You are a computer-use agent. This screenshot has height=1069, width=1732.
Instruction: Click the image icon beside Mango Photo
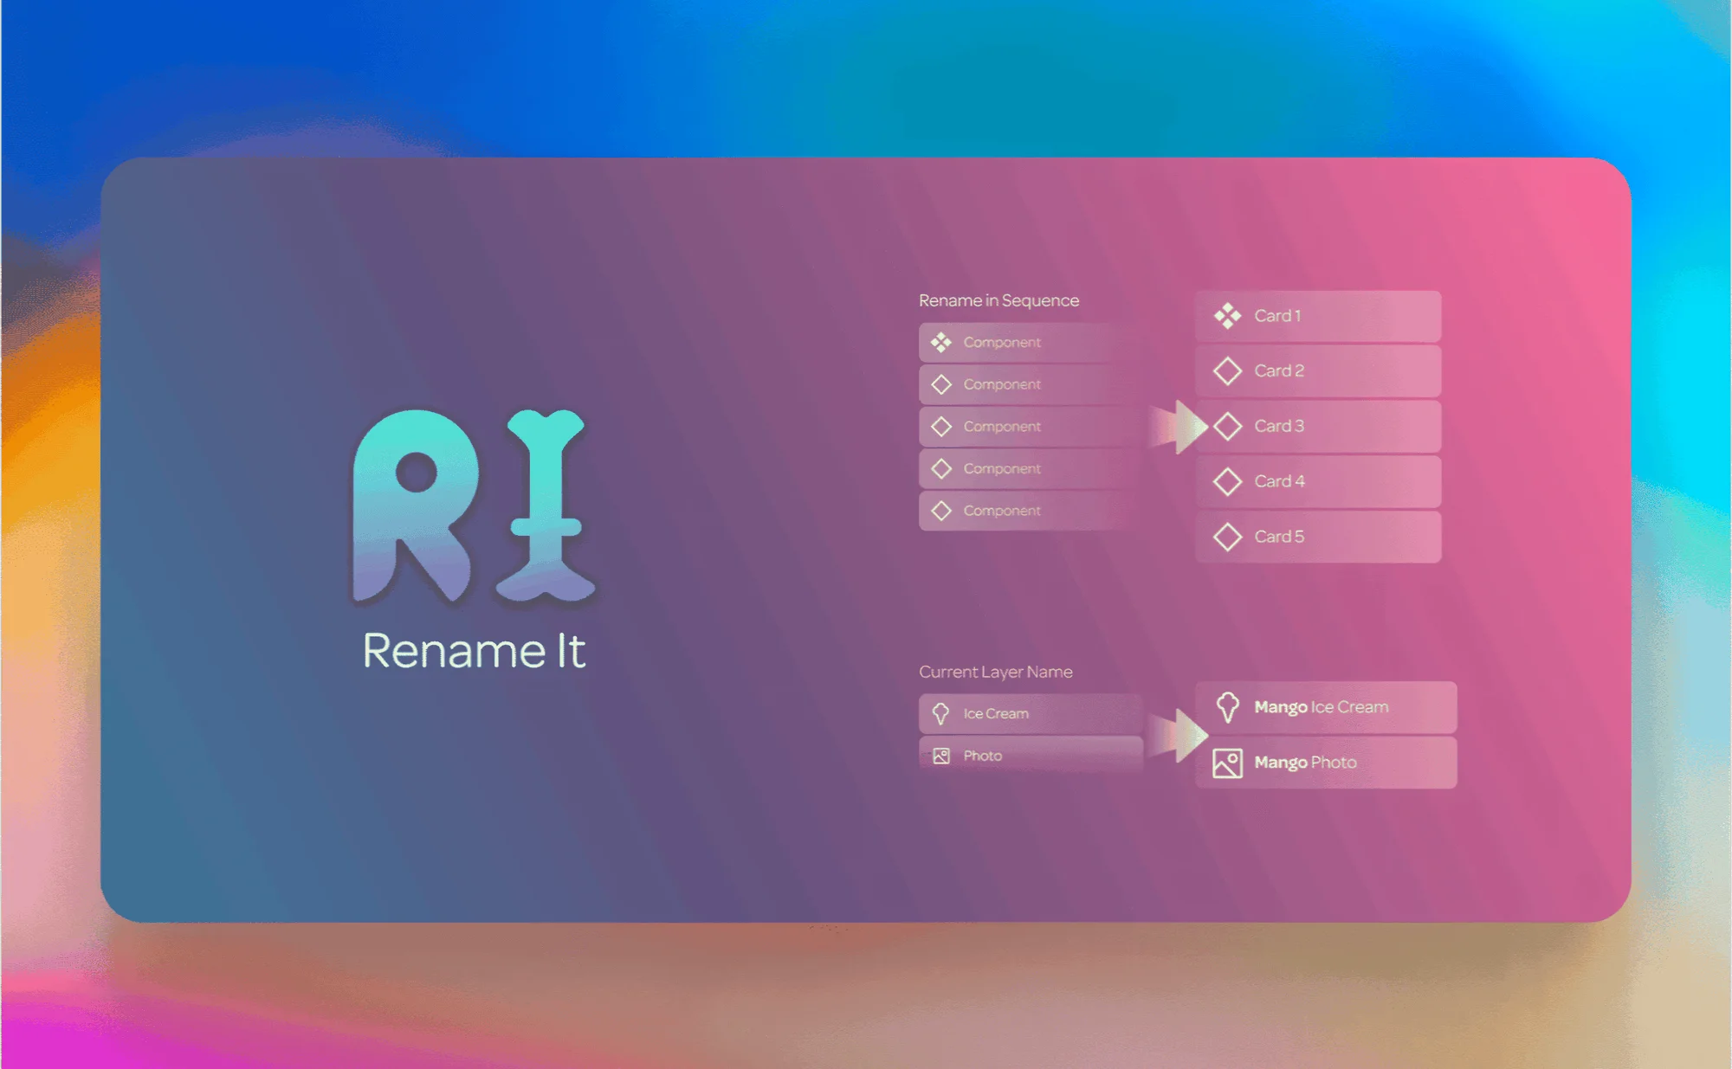(x=1227, y=763)
